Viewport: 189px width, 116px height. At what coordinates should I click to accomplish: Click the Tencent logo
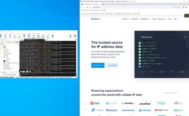pos(111,110)
